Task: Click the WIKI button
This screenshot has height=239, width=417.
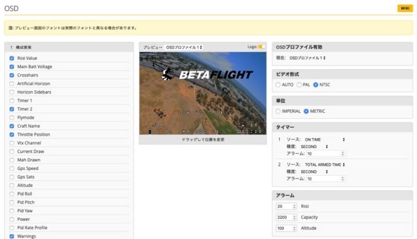Action: 403,8
